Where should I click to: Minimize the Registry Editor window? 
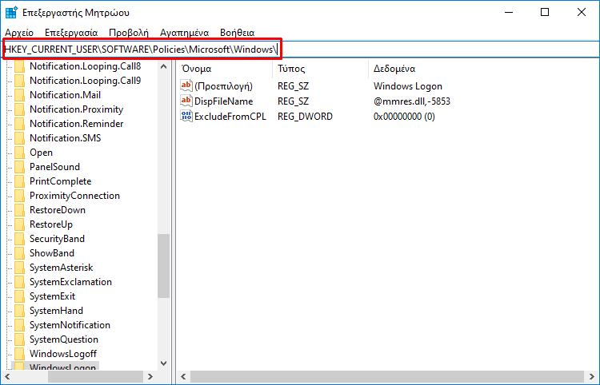[x=509, y=12]
